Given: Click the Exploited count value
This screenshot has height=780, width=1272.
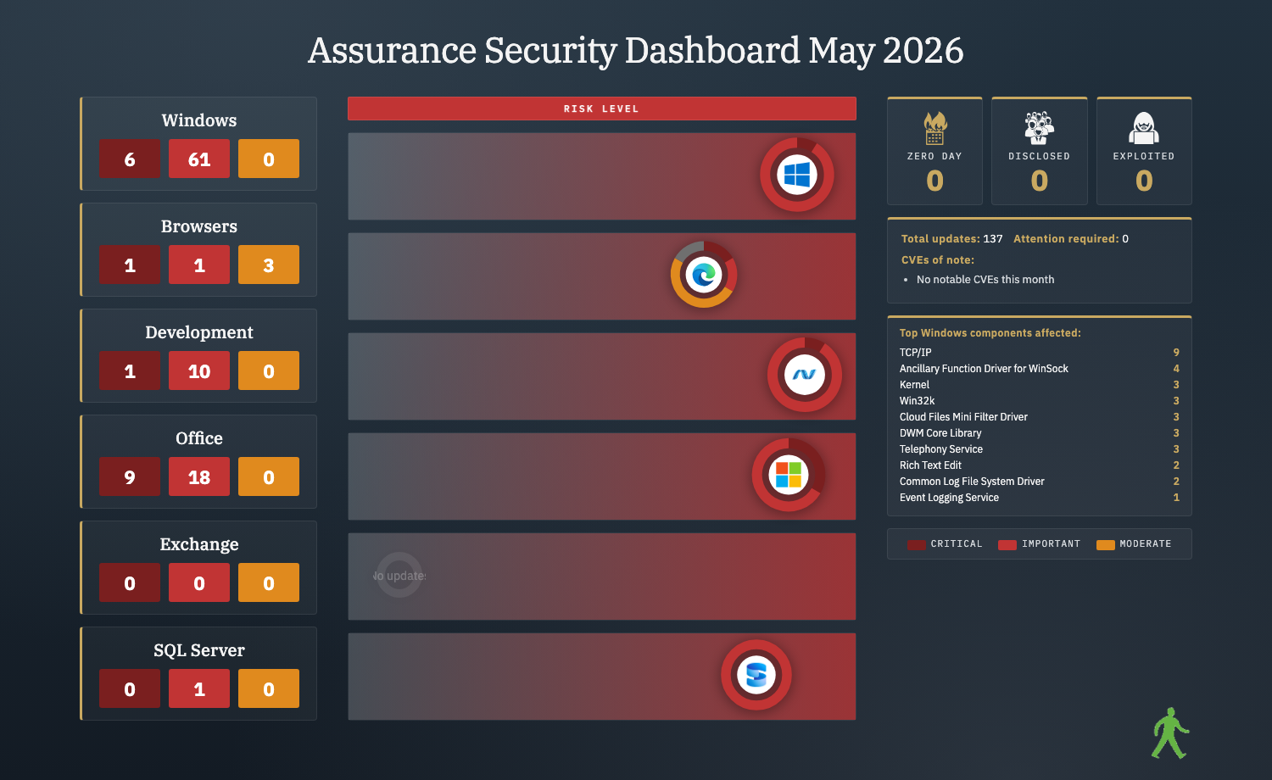Looking at the screenshot, I should 1144,181.
